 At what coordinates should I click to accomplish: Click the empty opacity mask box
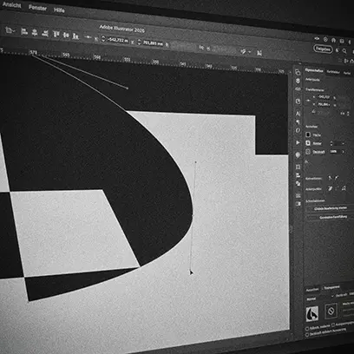pyautogui.click(x=331, y=311)
